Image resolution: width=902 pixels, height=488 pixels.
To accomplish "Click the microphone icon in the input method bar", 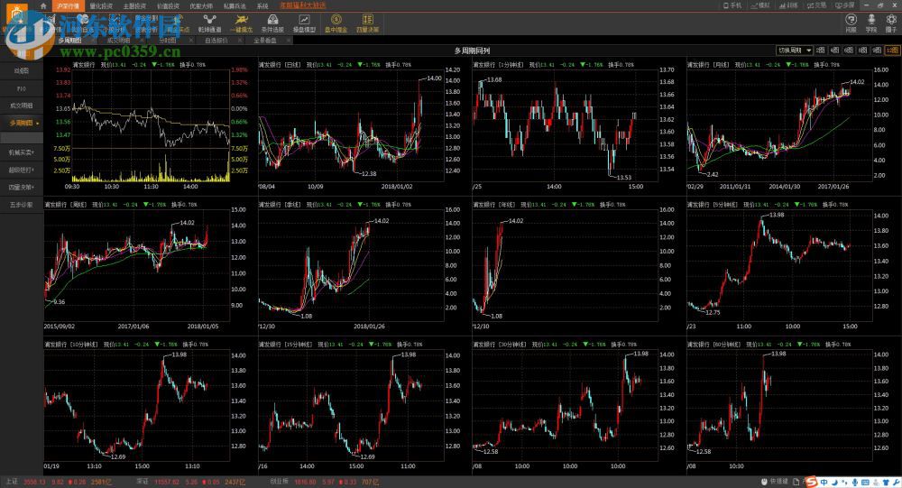I will click(x=855, y=483).
